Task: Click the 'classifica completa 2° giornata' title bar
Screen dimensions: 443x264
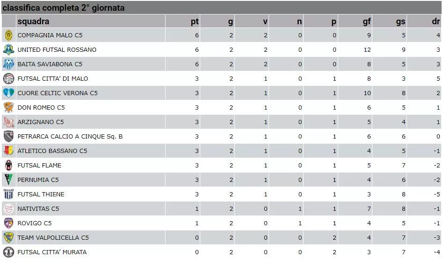Action: coord(222,7)
